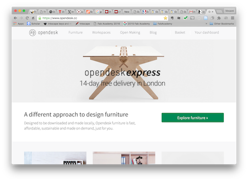Switch to the orange Home Depot favicon tab
The image size is (248, 181).
tap(89, 12)
